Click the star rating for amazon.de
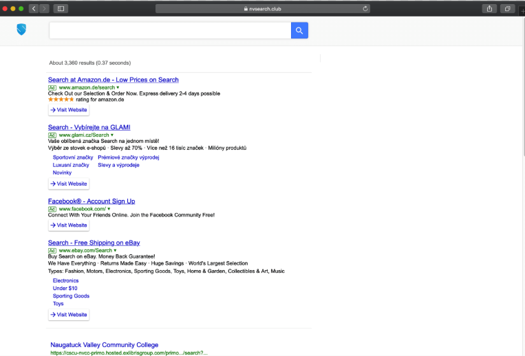525x356 pixels. [61, 99]
